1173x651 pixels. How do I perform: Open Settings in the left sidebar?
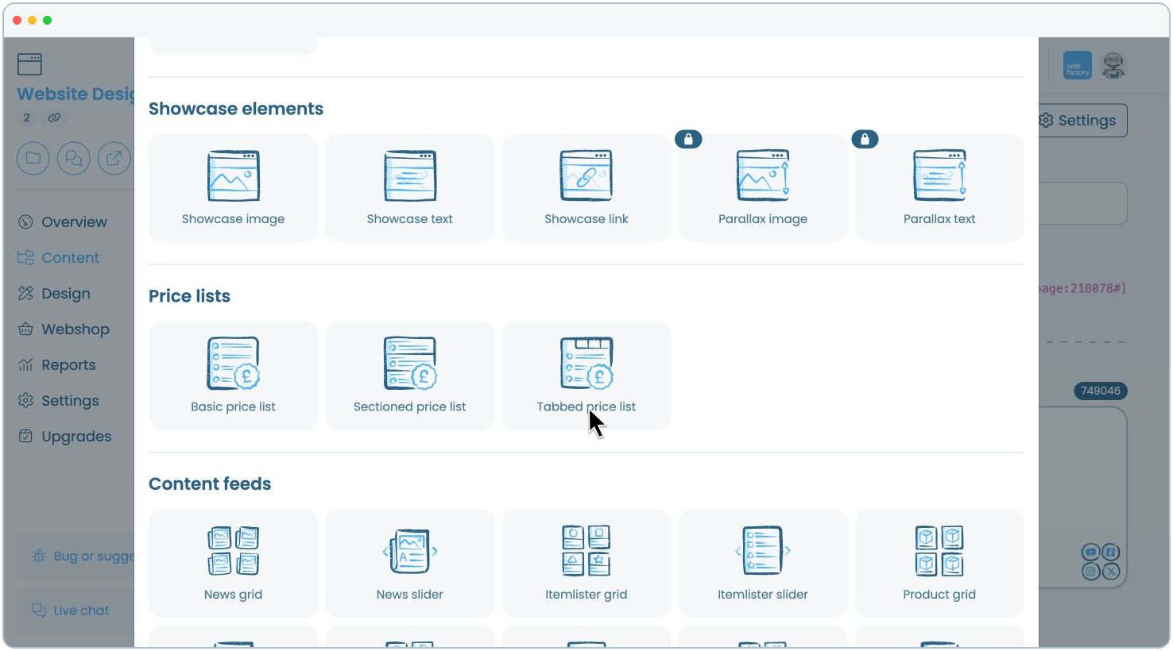(x=59, y=401)
